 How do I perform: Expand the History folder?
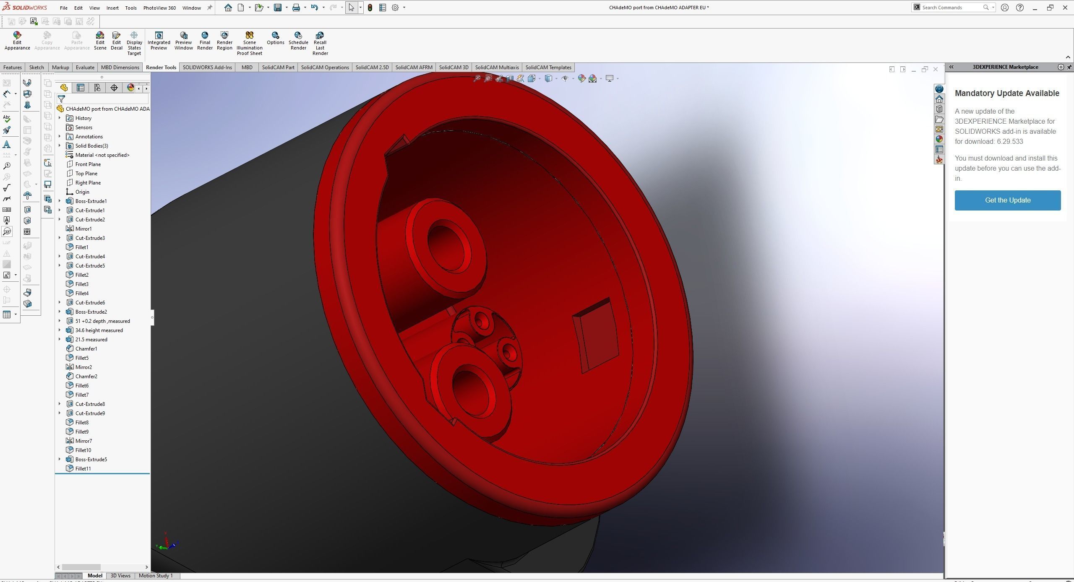click(60, 118)
